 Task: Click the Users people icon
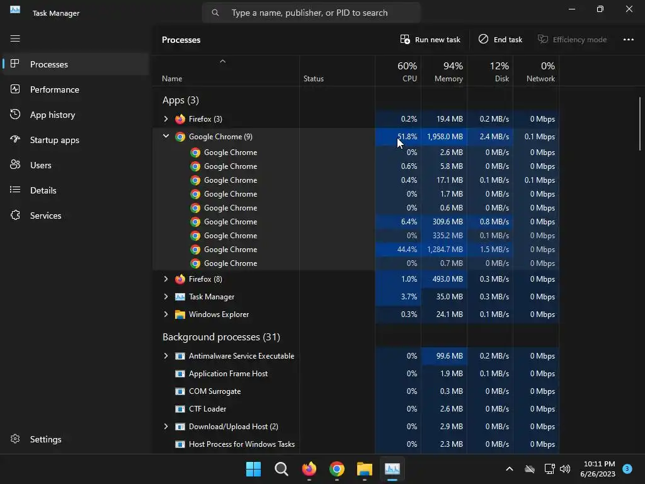tap(15, 164)
